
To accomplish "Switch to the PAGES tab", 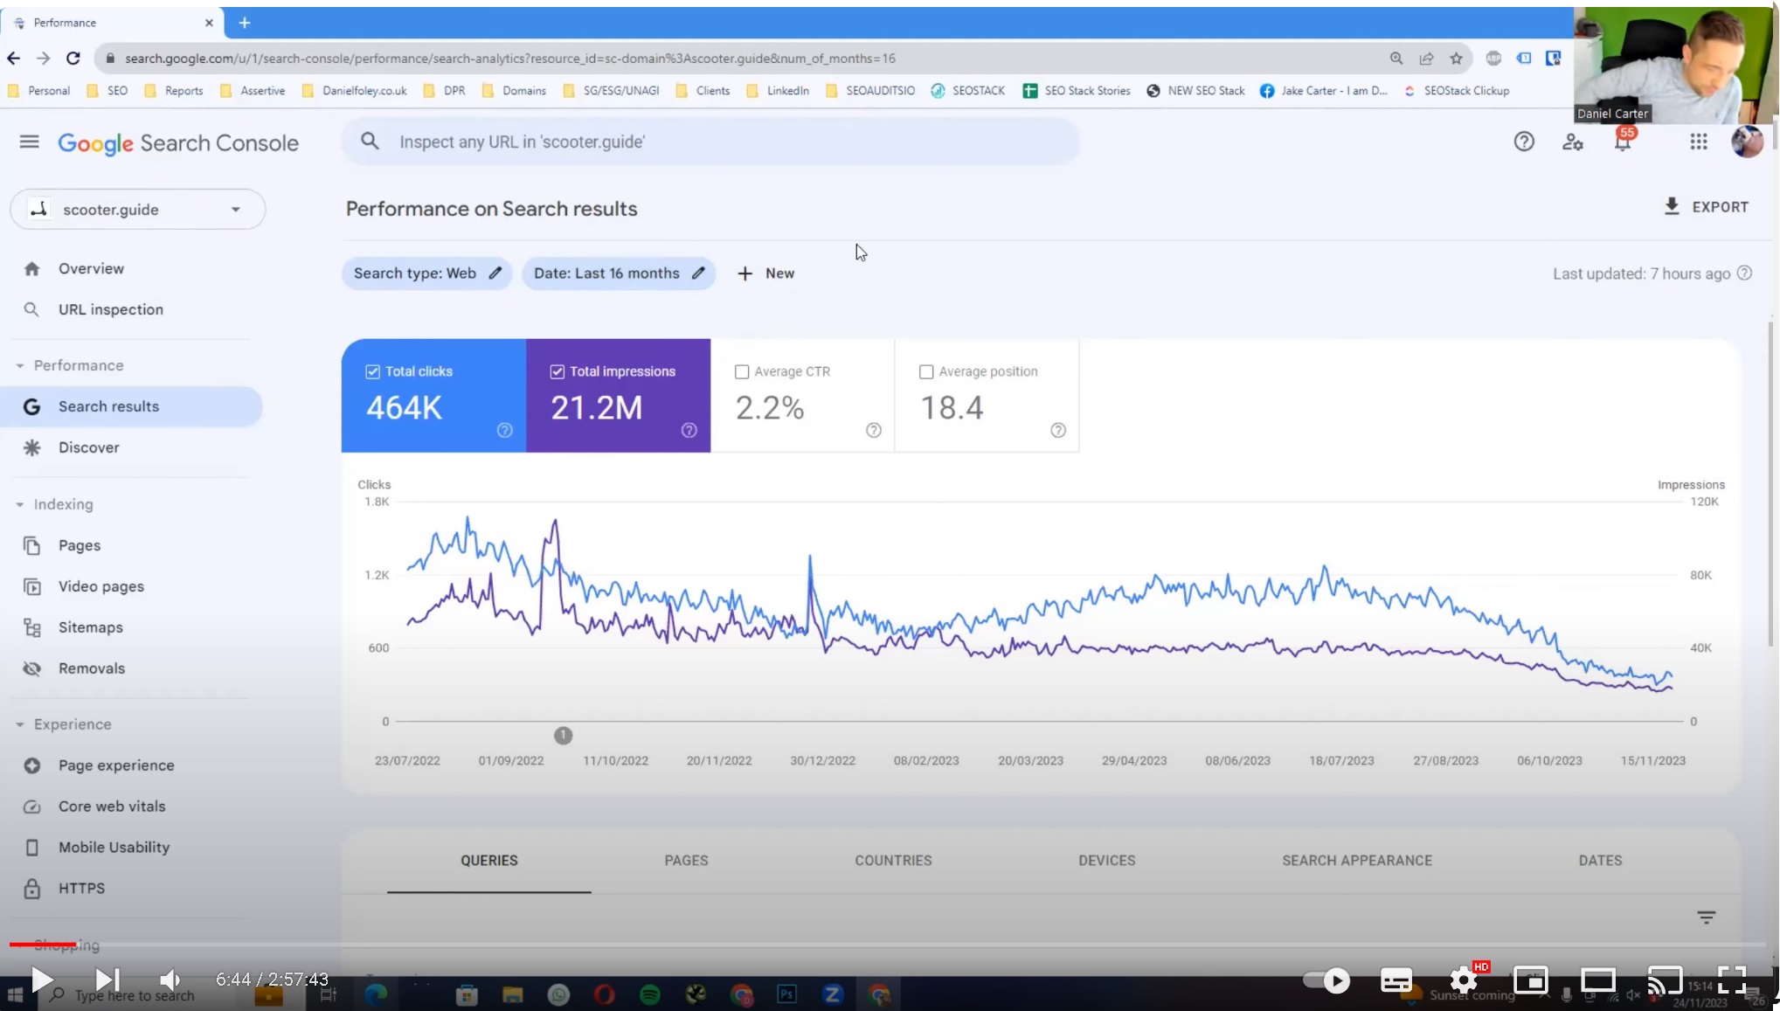I will click(686, 860).
